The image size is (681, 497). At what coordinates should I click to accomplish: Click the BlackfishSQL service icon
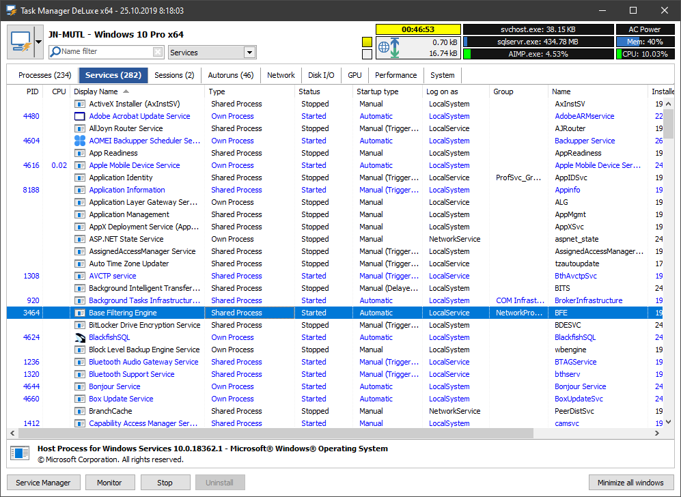click(x=79, y=337)
